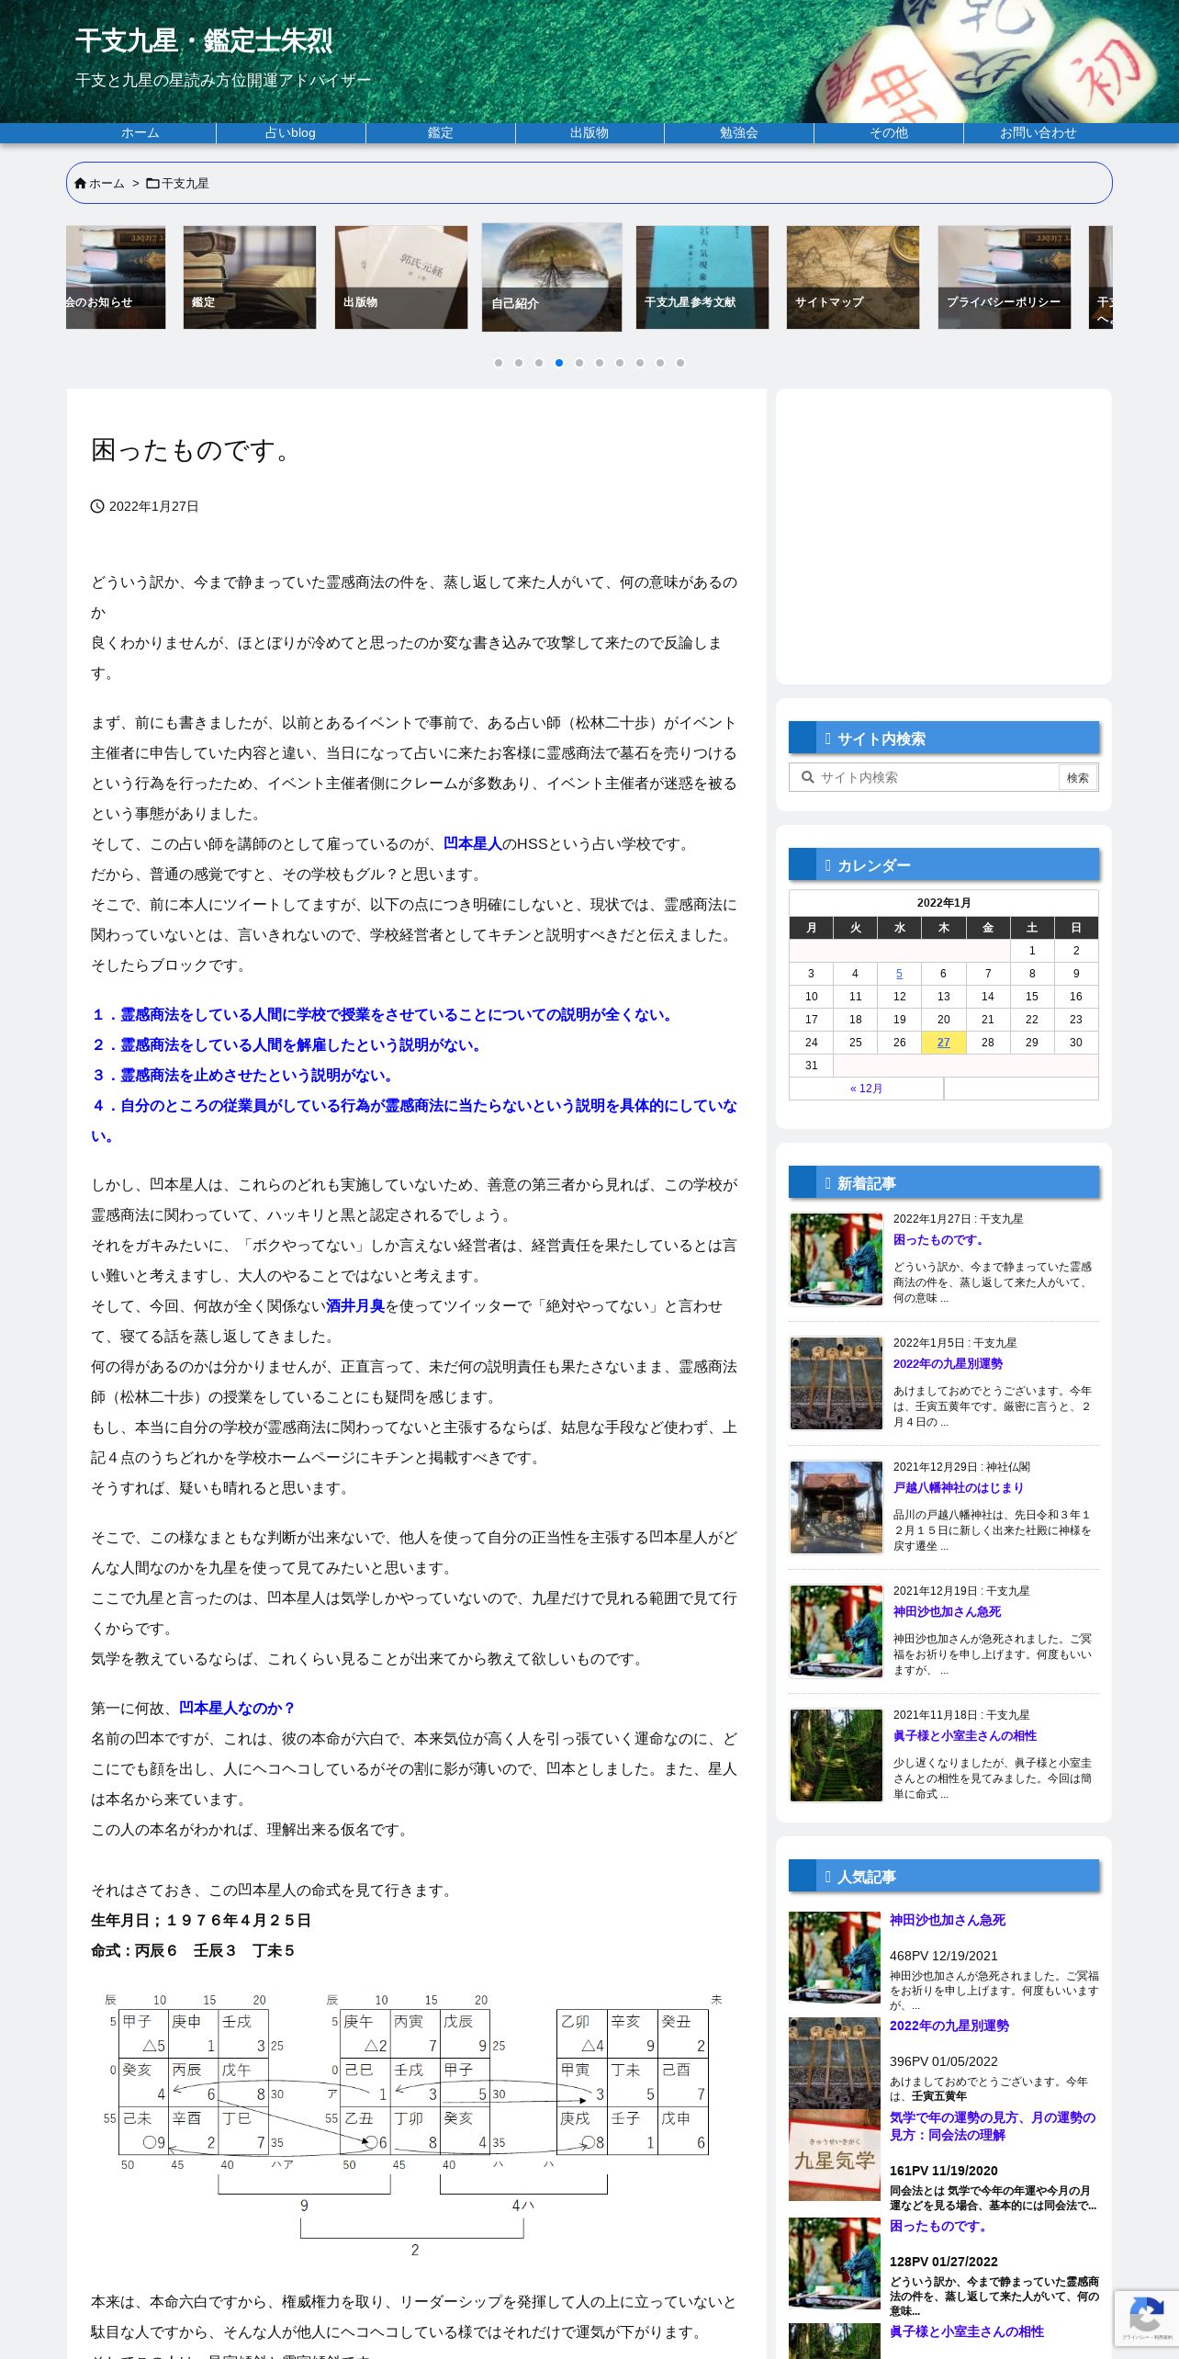
Task: Select the active fourth carousel dot
Action: pyautogui.click(x=559, y=363)
